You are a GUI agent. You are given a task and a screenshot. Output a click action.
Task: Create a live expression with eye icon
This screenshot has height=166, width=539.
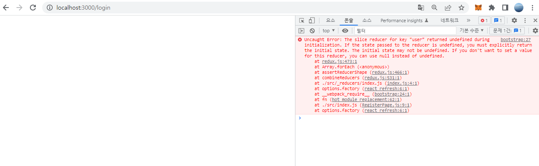(345, 31)
